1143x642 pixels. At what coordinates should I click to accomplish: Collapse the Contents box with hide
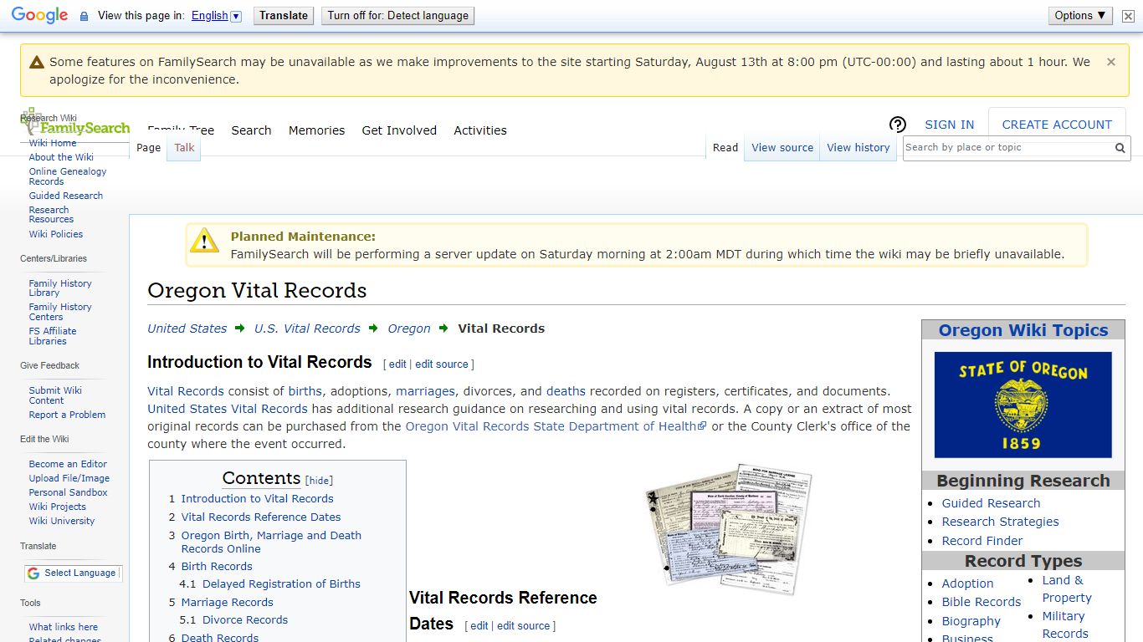(x=319, y=481)
